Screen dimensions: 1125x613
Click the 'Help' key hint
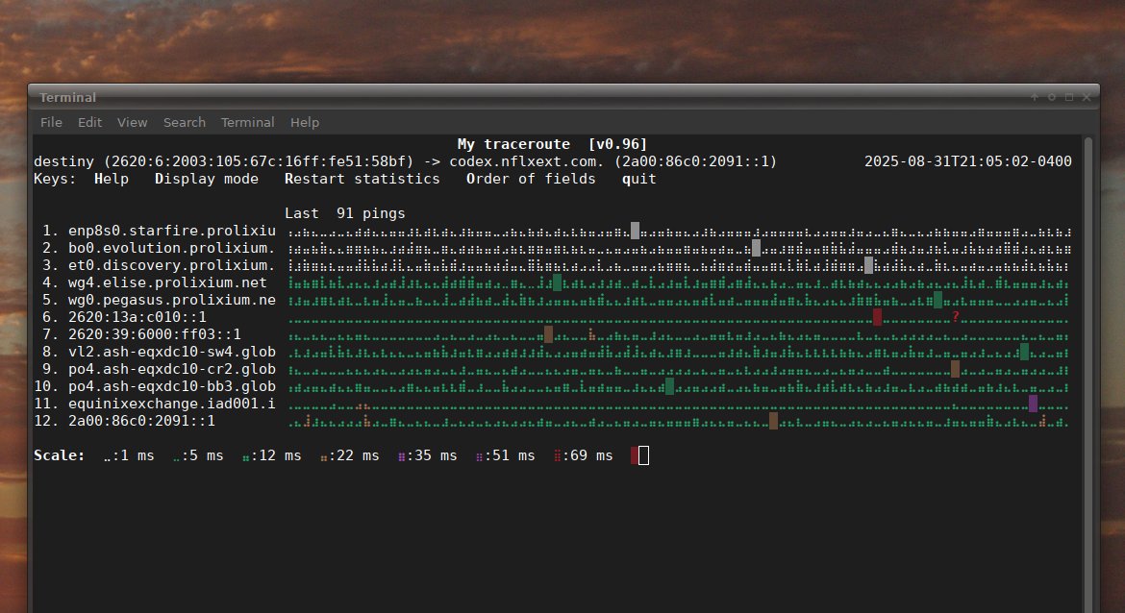coord(112,179)
